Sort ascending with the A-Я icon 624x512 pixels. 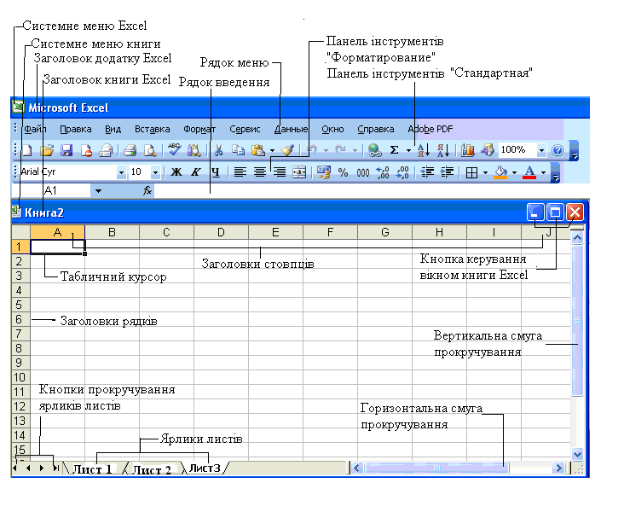coord(424,150)
